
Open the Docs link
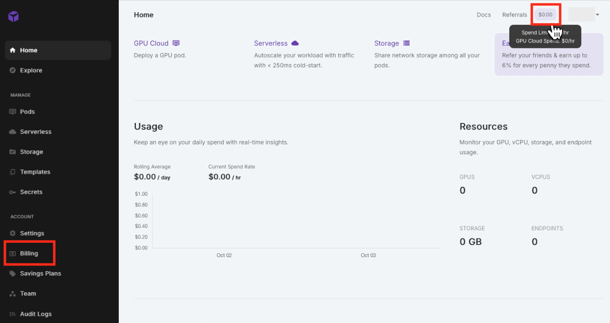coord(483,15)
